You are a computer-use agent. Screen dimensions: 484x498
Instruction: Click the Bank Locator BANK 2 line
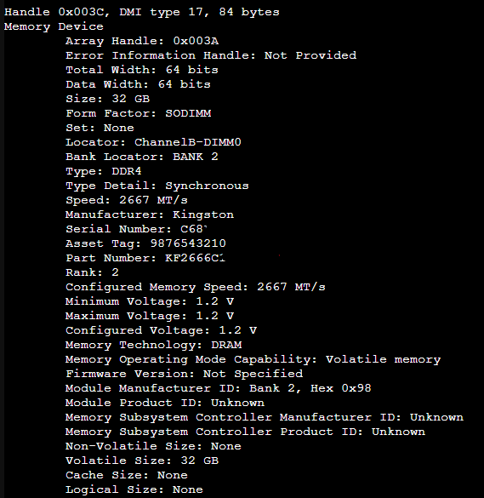(x=142, y=157)
